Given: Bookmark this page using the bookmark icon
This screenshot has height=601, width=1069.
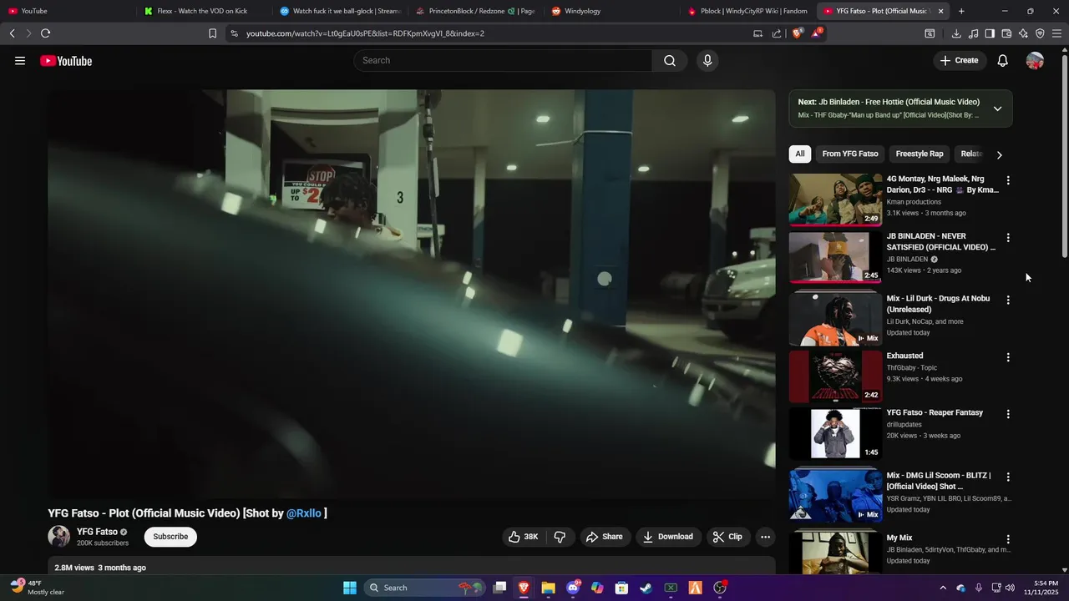Looking at the screenshot, I should 212,33.
